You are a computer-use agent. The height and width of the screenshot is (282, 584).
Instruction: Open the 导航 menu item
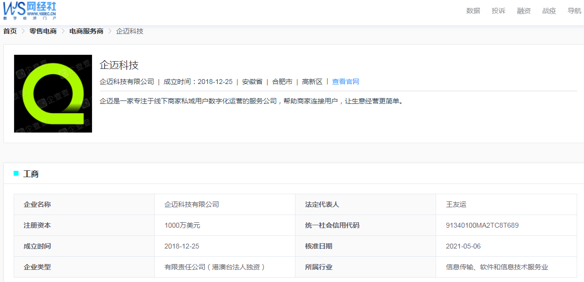pyautogui.click(x=574, y=11)
